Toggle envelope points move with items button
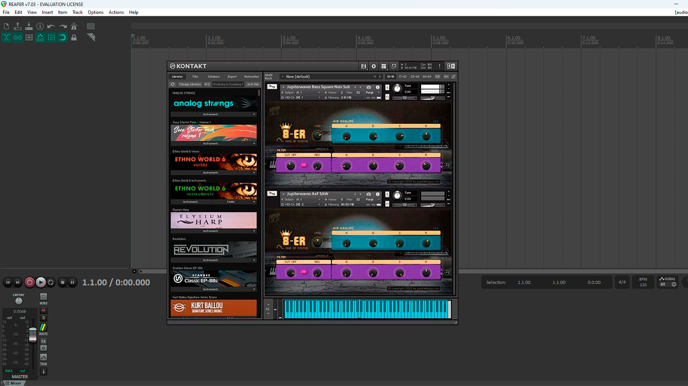Viewport: 688px width, 386px height. [x=40, y=37]
